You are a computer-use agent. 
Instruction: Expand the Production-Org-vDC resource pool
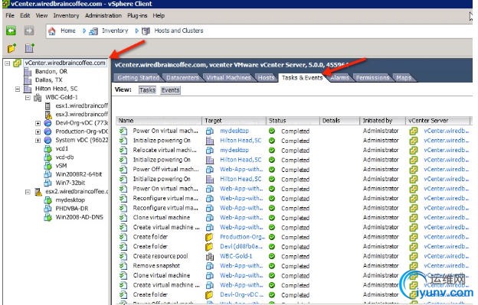[x=38, y=132]
